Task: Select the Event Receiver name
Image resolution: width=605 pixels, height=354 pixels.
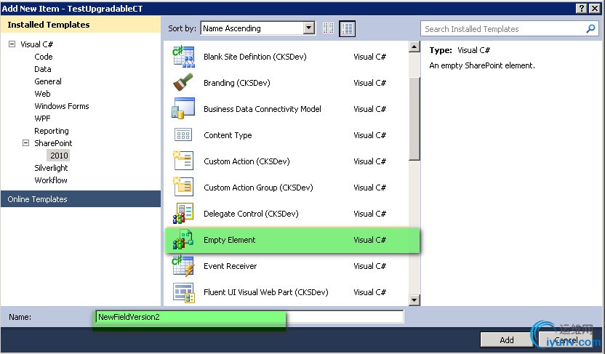Action: tap(230, 266)
